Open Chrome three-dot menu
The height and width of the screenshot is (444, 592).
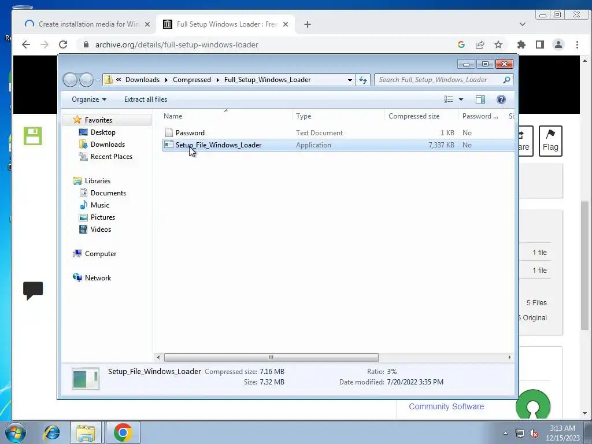click(577, 45)
